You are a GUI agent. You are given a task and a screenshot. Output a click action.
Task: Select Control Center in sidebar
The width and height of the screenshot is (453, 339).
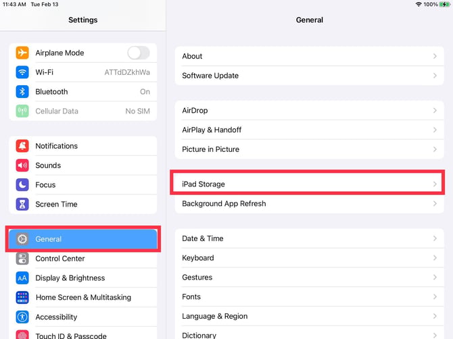click(83, 258)
